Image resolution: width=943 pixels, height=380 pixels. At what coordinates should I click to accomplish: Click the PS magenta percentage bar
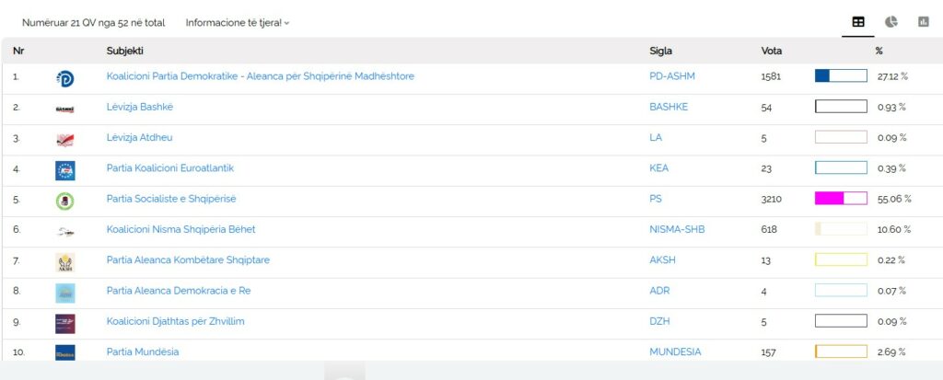pos(840,199)
